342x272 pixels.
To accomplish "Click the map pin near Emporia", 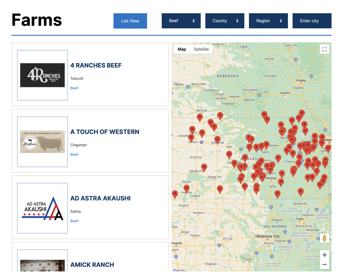I will coord(299,164).
